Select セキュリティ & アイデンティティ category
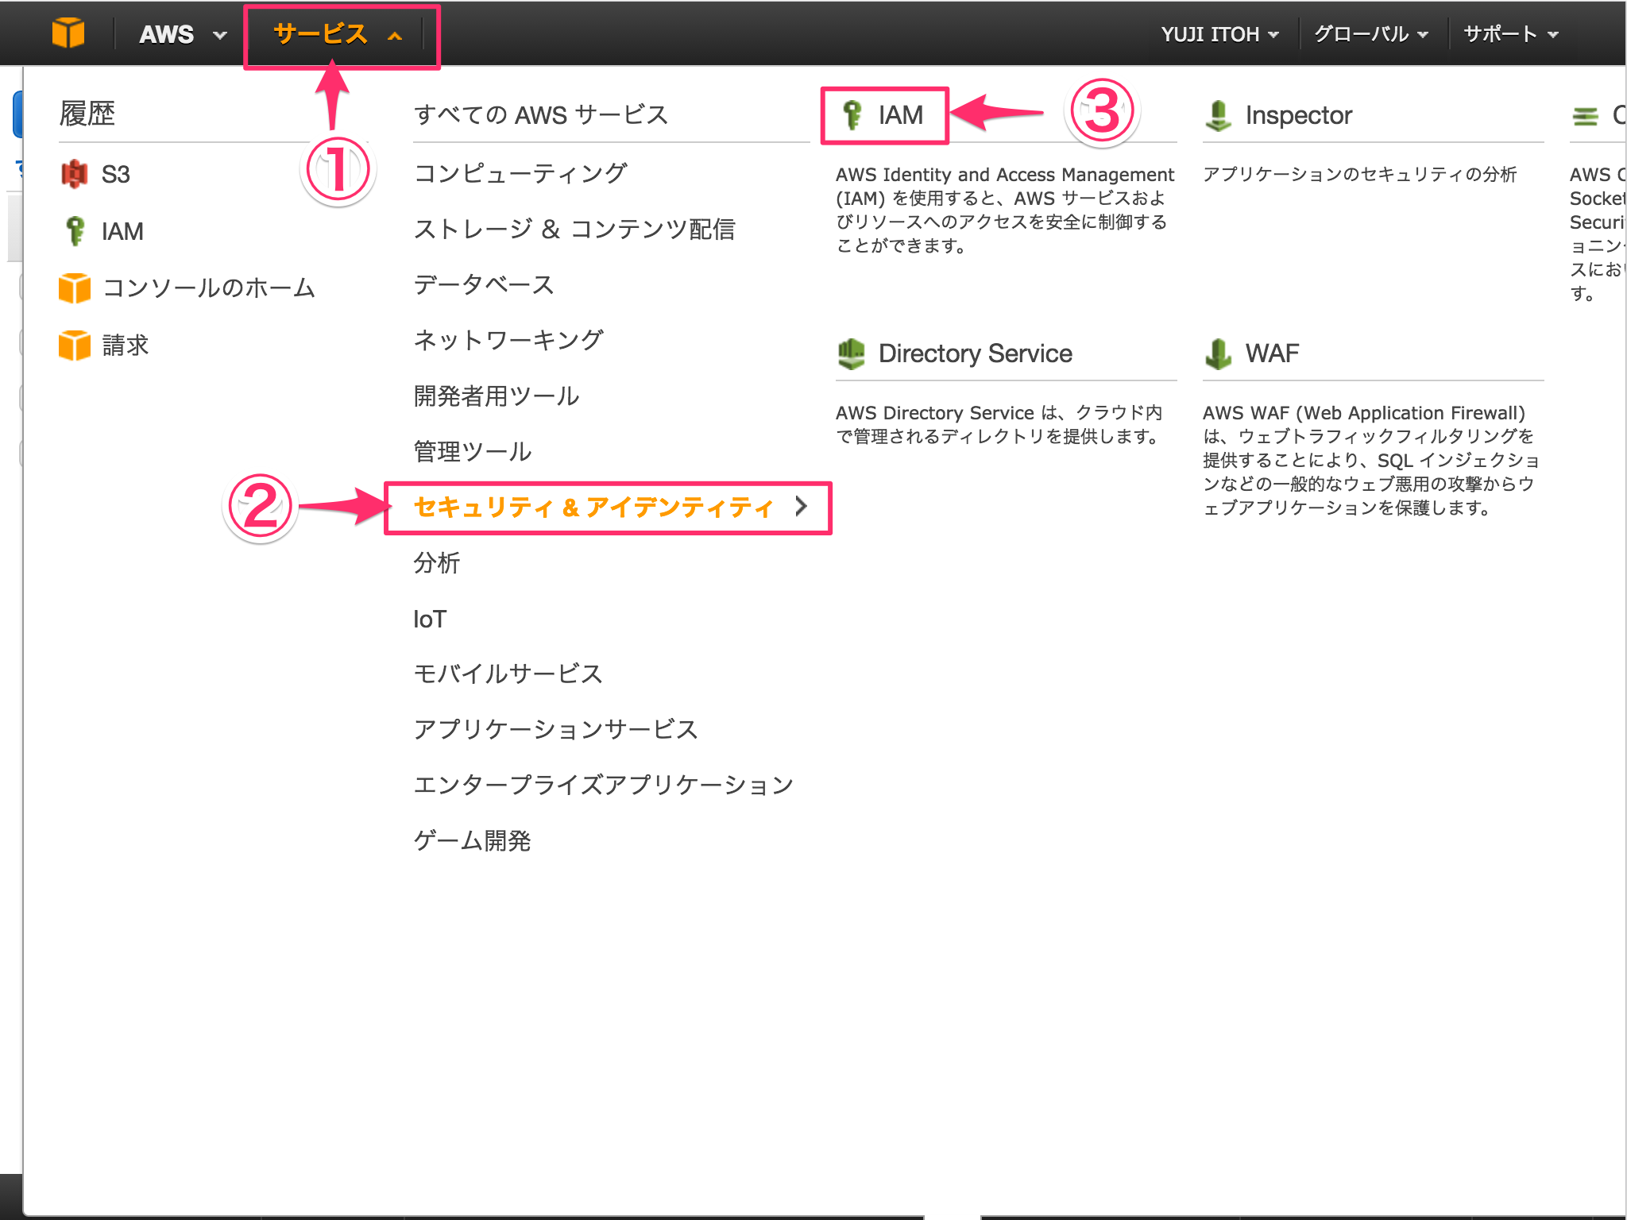The image size is (1627, 1220). pyautogui.click(x=593, y=507)
